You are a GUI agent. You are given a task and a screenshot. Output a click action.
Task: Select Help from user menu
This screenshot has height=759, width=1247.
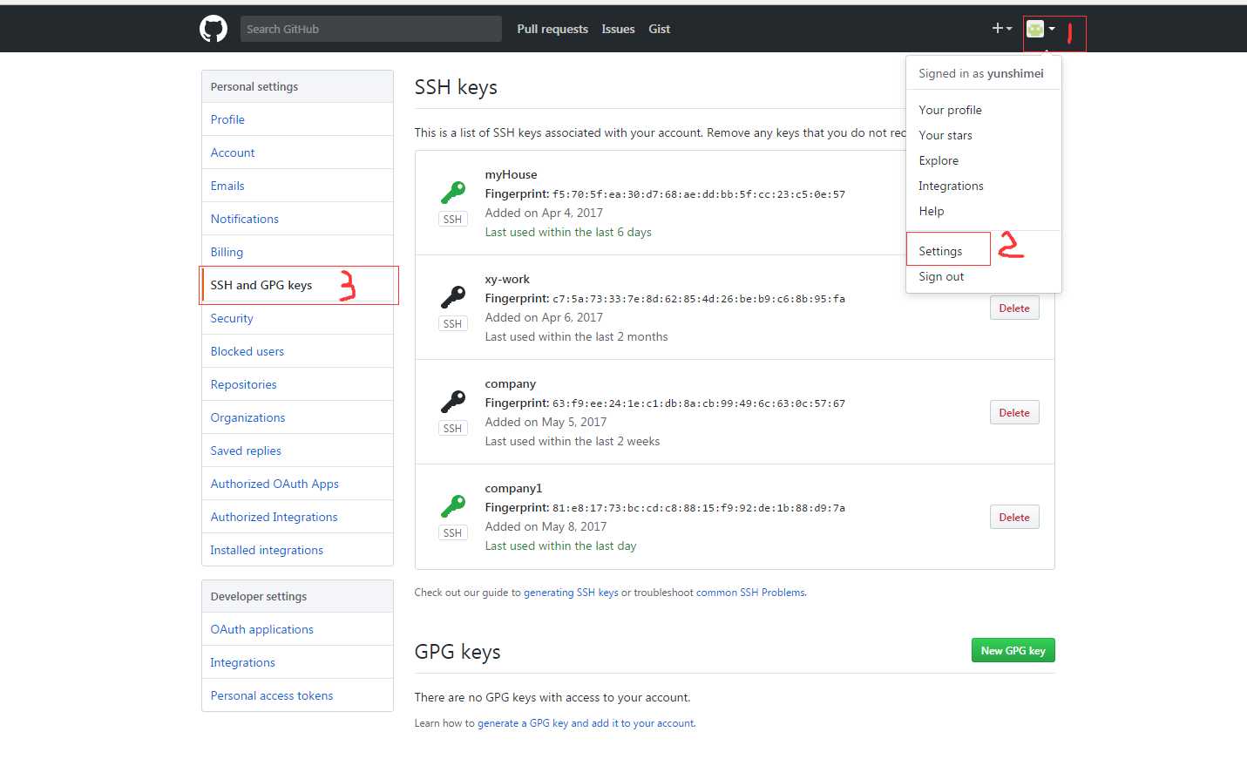click(x=931, y=211)
